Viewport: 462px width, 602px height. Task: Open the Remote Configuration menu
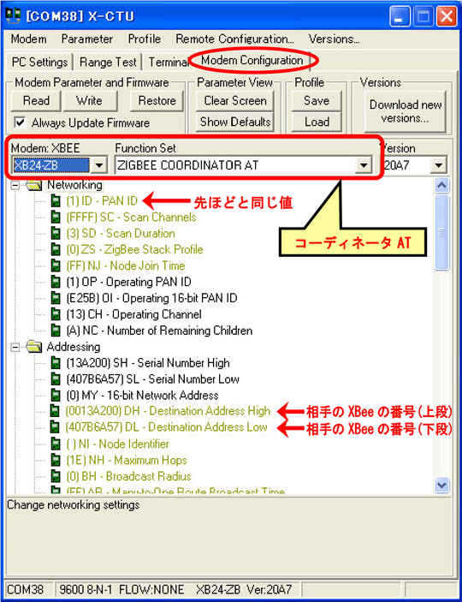[234, 39]
